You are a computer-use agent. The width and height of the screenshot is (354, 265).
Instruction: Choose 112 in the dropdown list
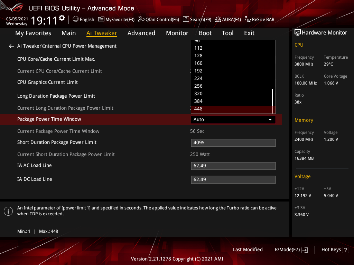point(232,48)
